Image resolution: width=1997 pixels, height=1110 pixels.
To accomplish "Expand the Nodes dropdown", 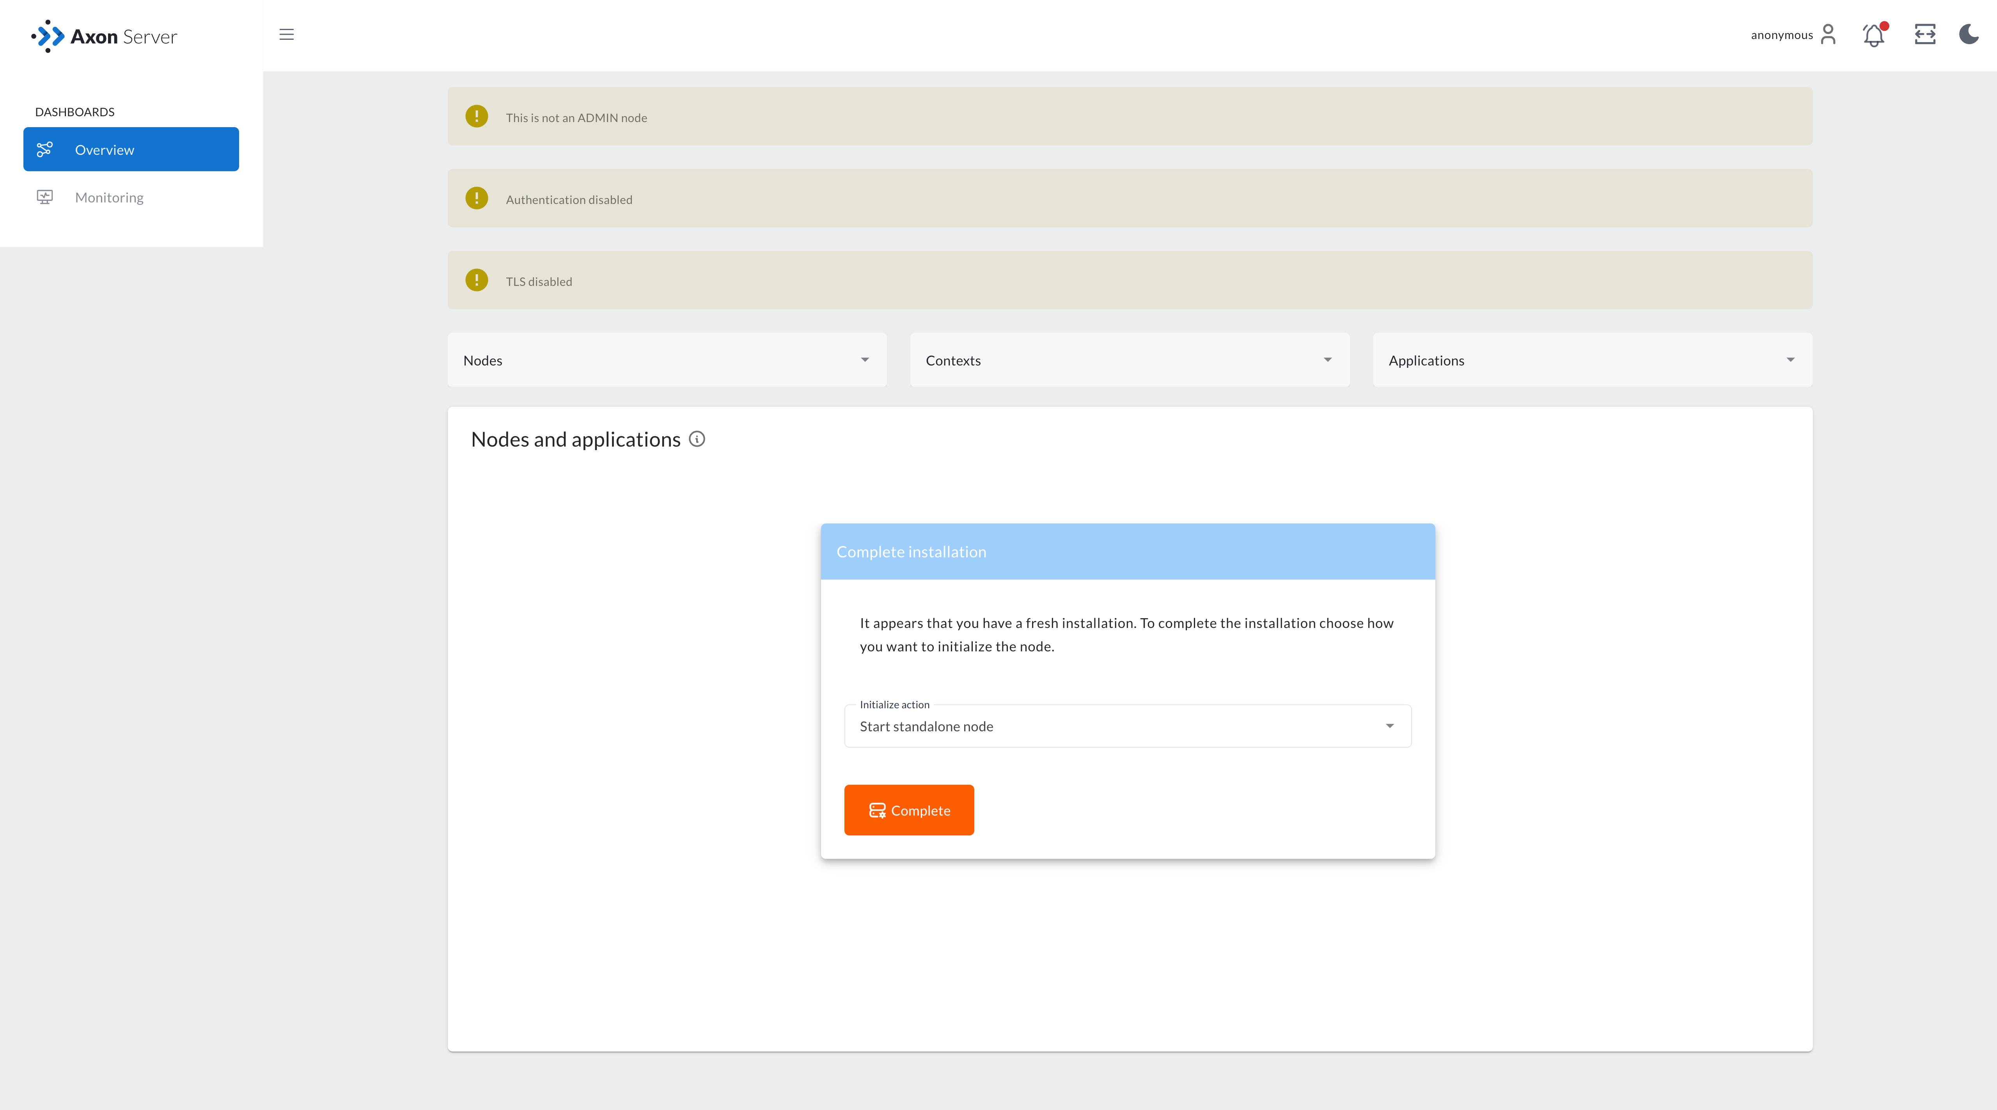I will 667,360.
